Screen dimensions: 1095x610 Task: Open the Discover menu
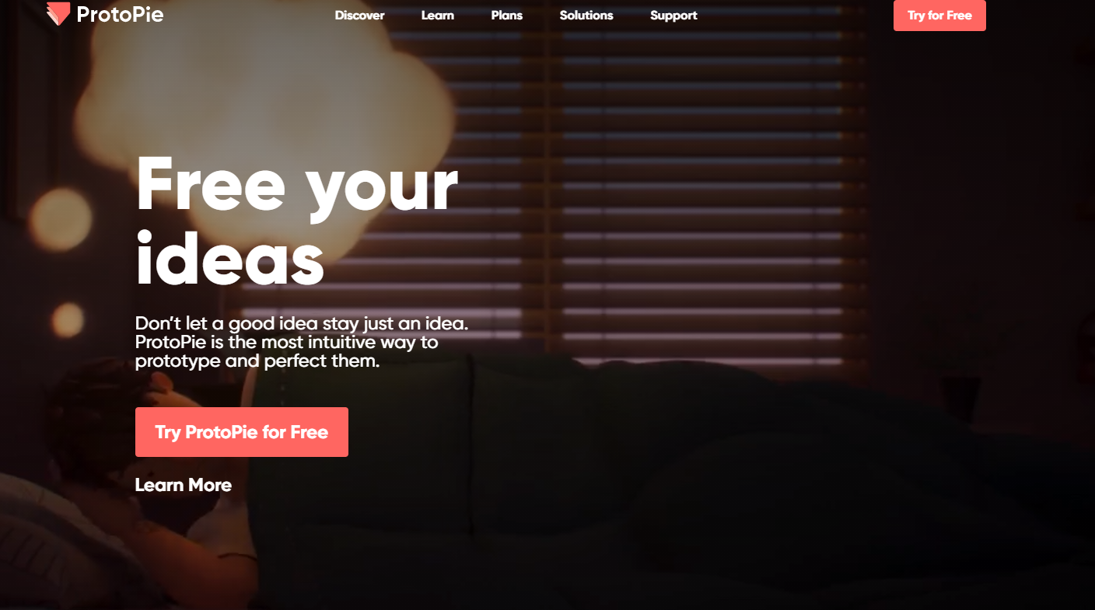tap(359, 16)
